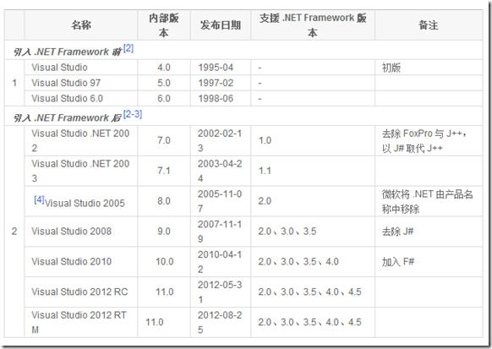
Task: Click the 名称 column header
Action: pos(81,25)
